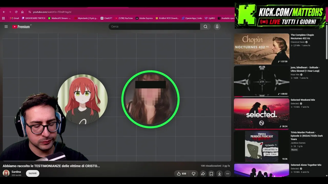Viewport: 328px width, 184px height.
Task: Visit the Jackbox Games channel
Action: click(298, 143)
